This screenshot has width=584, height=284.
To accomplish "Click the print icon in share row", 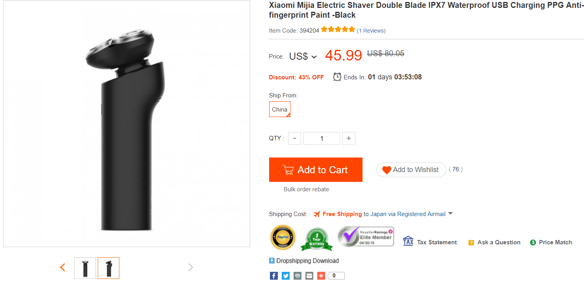I will pyautogui.click(x=298, y=276).
